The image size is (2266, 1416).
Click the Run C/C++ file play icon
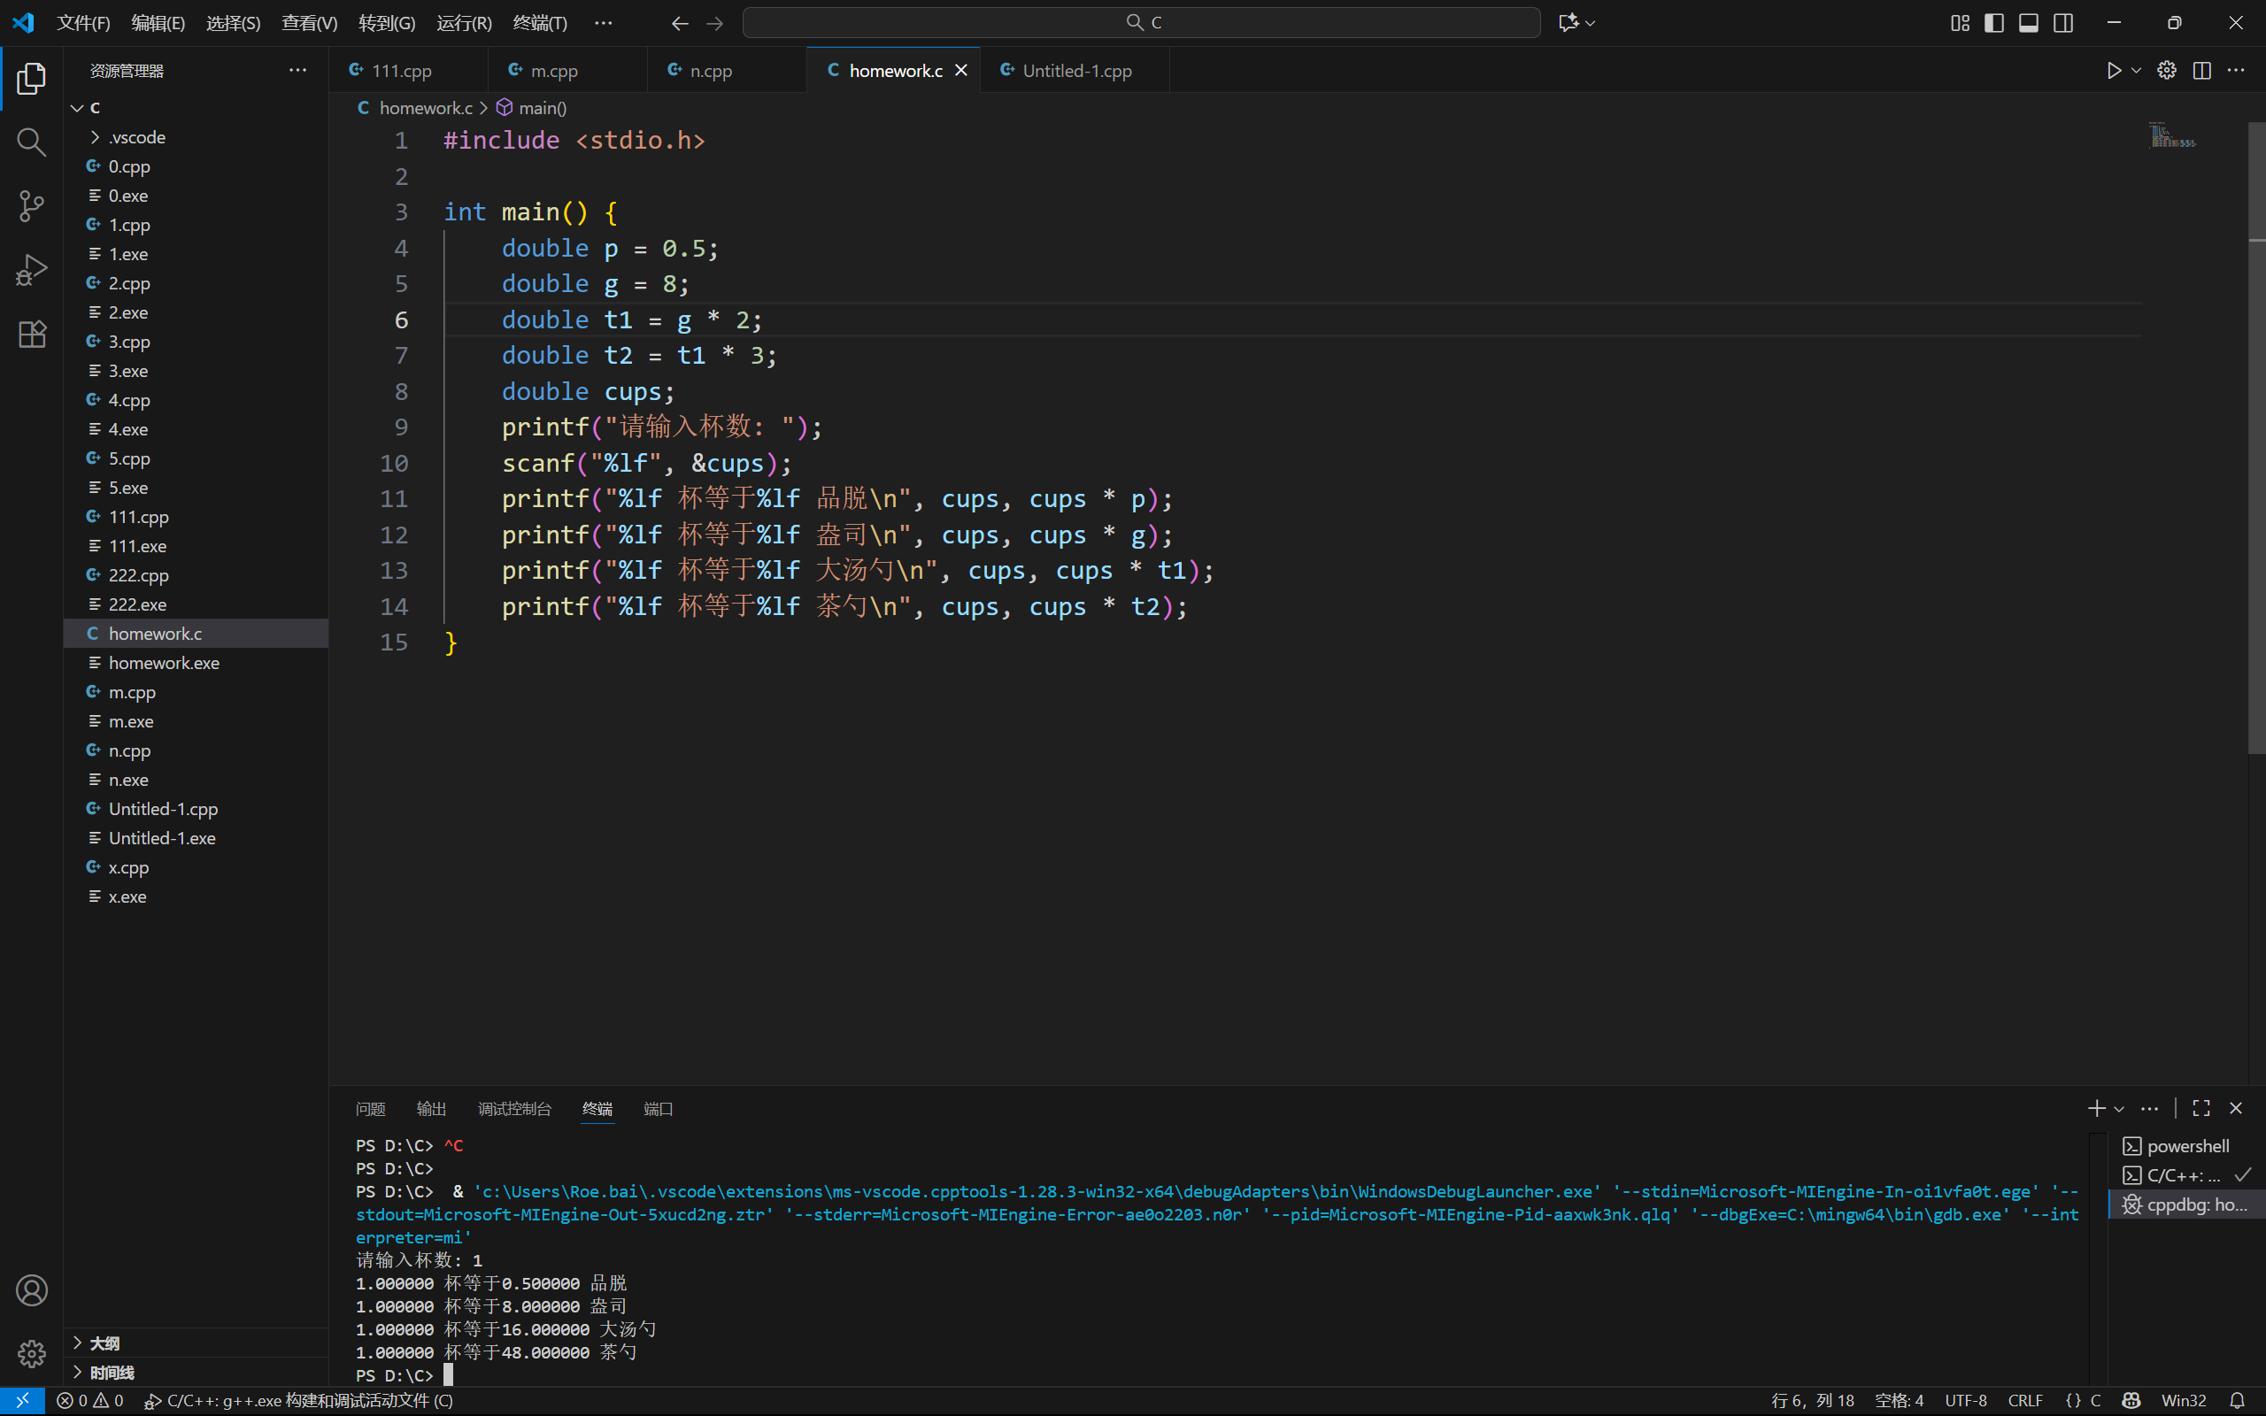(2114, 70)
